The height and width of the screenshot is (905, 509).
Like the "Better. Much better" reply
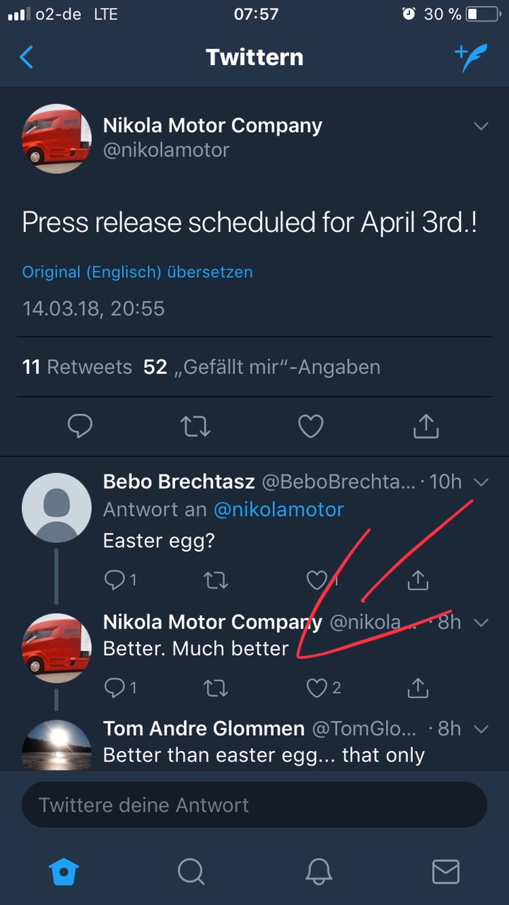(x=317, y=687)
